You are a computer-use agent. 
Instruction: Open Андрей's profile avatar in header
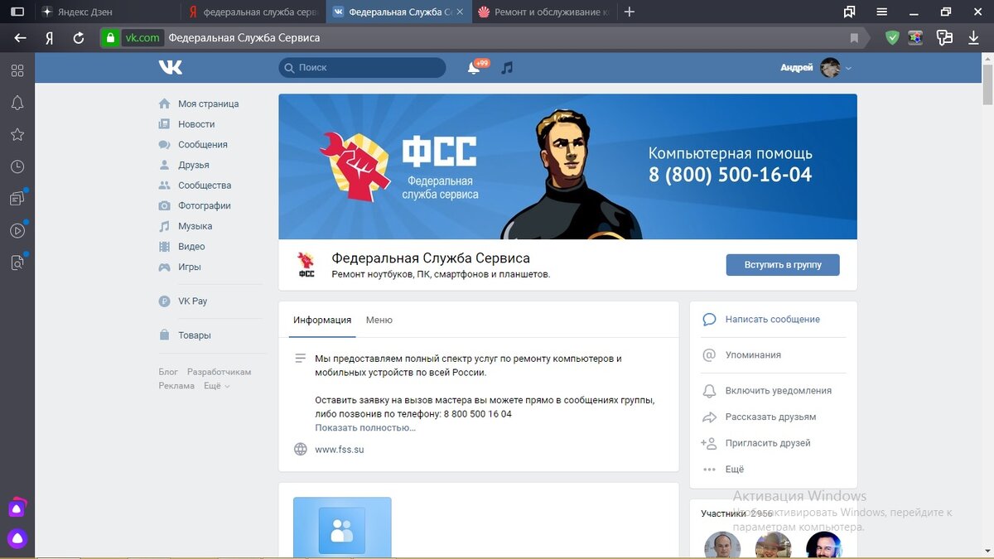click(830, 68)
